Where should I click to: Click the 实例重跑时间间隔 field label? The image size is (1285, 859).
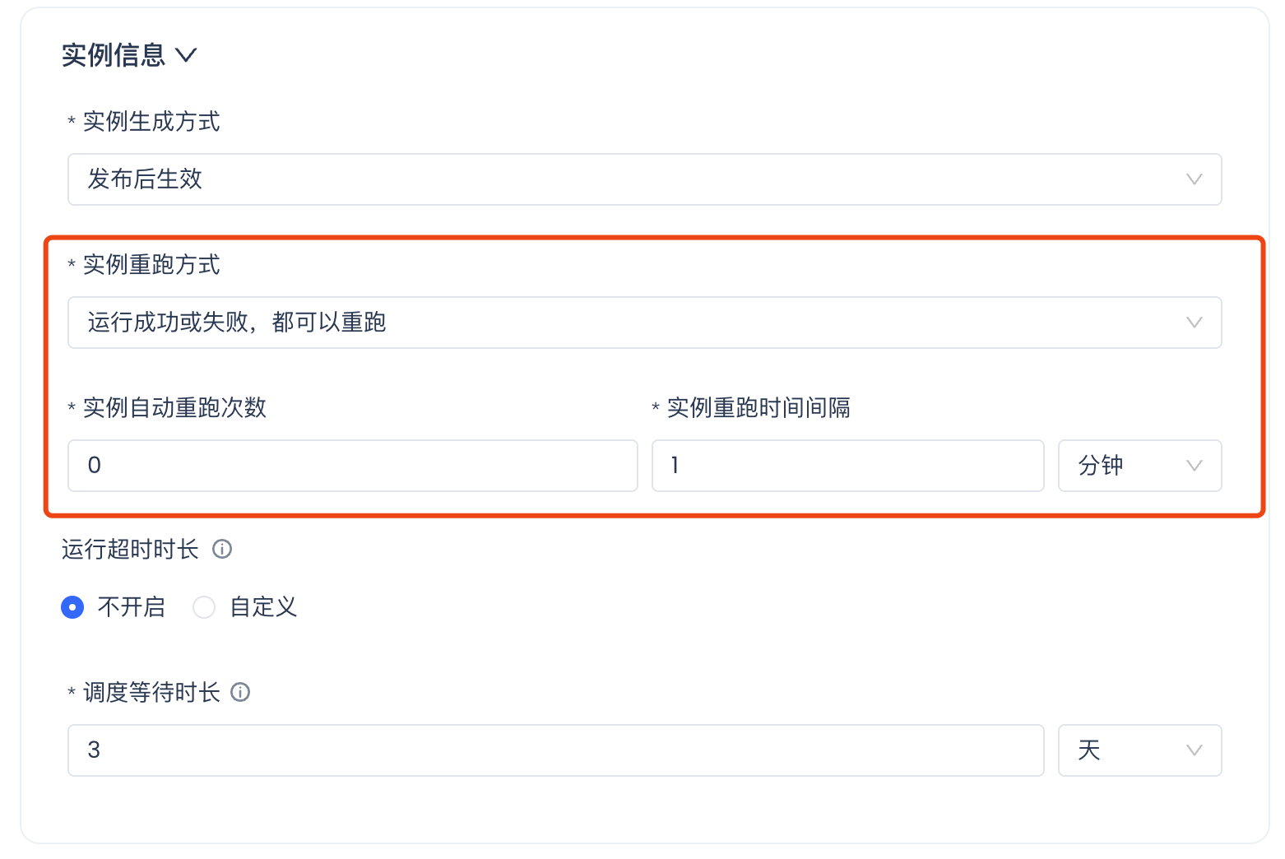tap(758, 408)
